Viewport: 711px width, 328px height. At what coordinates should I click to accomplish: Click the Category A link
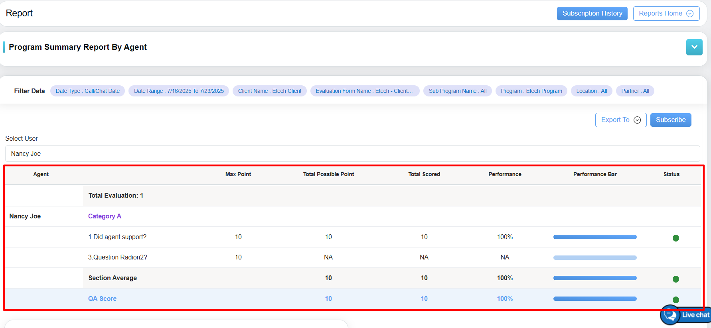(105, 216)
